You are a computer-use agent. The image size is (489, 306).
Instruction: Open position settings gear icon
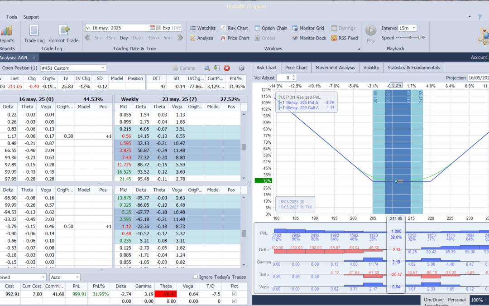[241, 68]
